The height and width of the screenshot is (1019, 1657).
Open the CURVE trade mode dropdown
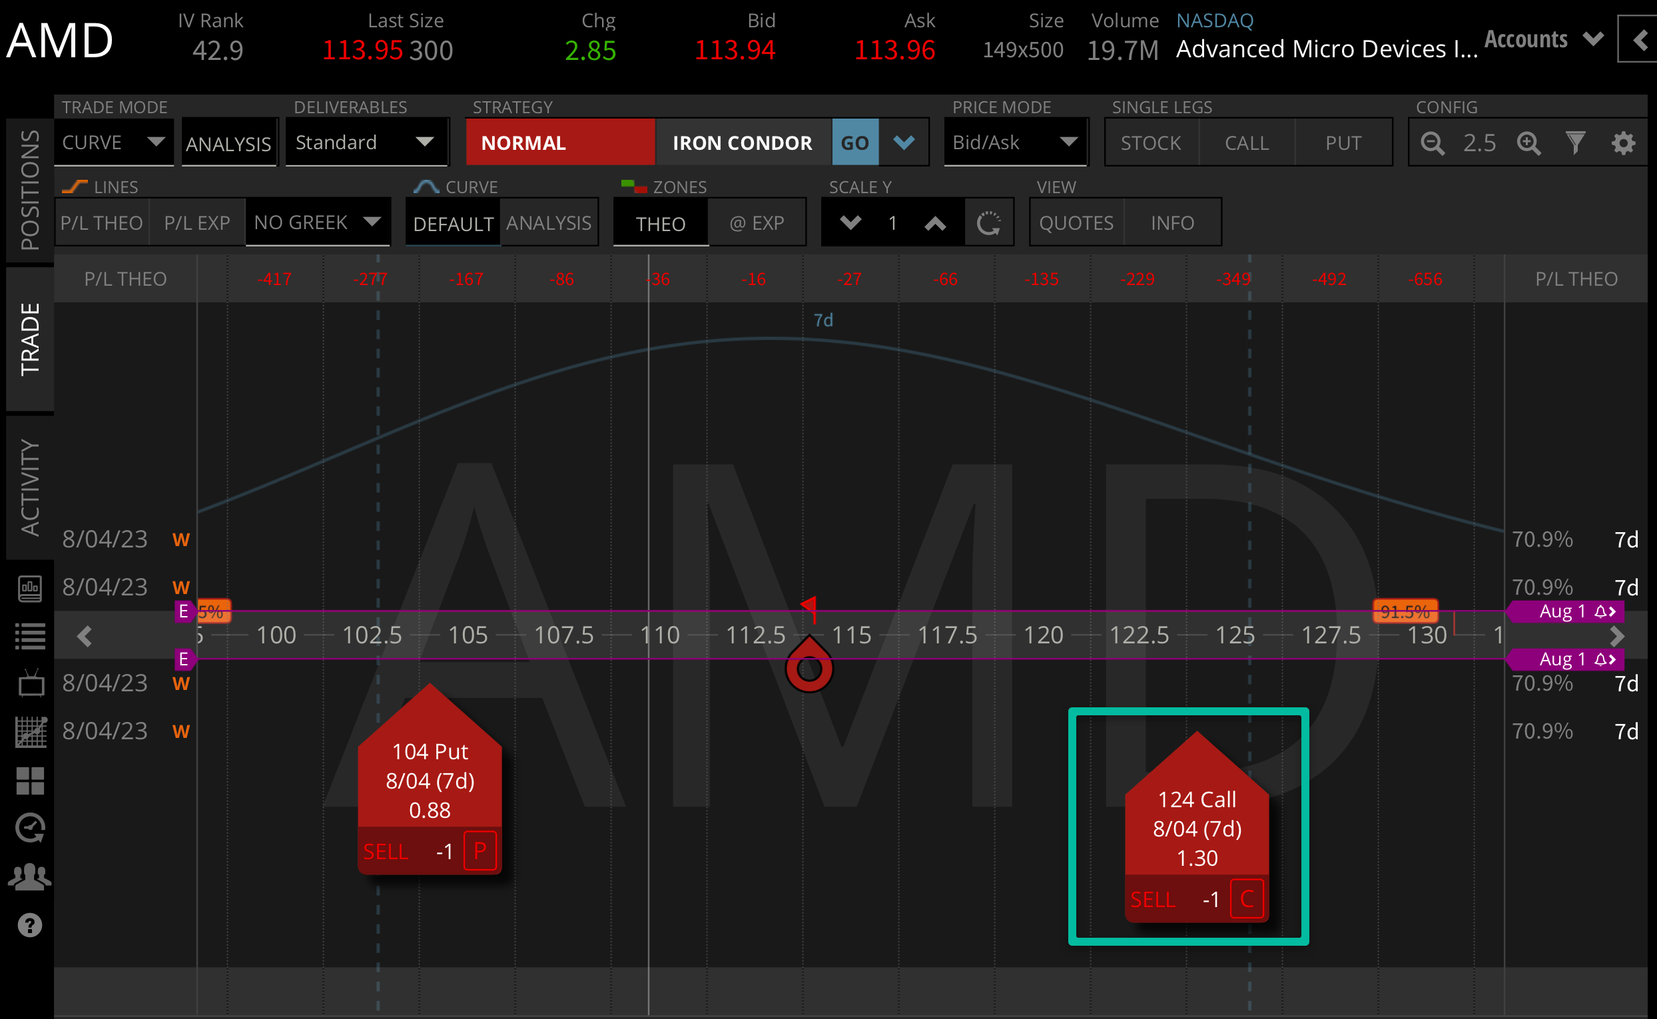[x=113, y=143]
